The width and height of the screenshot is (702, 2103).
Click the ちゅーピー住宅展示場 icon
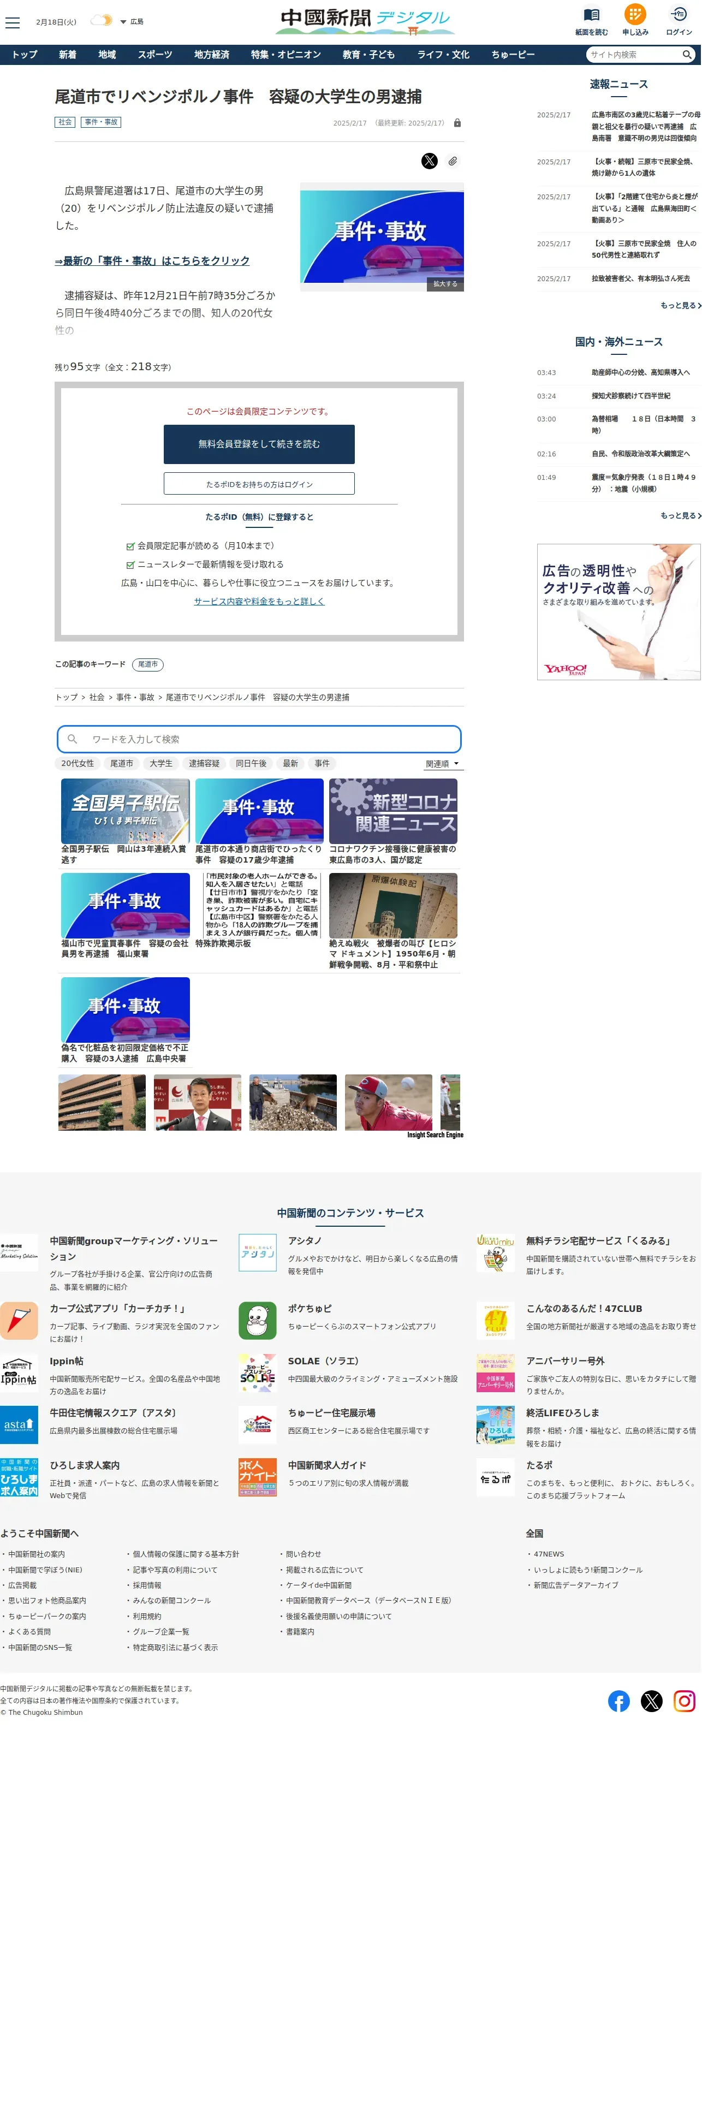point(258,1425)
